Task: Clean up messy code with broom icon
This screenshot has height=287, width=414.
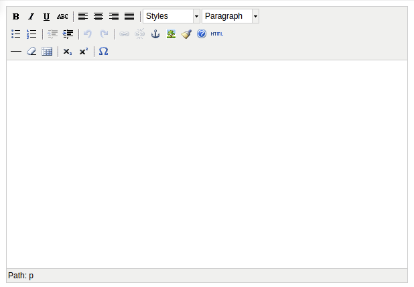Action: pyautogui.click(x=186, y=34)
